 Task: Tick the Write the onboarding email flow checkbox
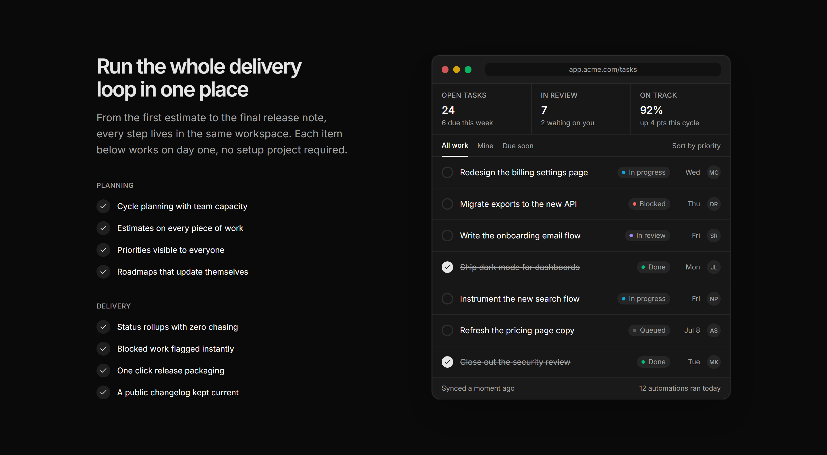(447, 235)
